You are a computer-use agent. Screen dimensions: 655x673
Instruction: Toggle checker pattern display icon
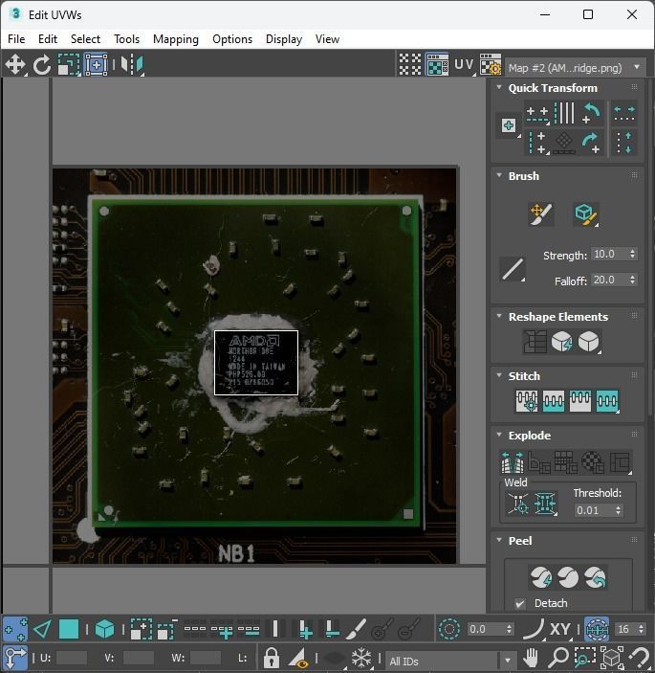(x=410, y=65)
